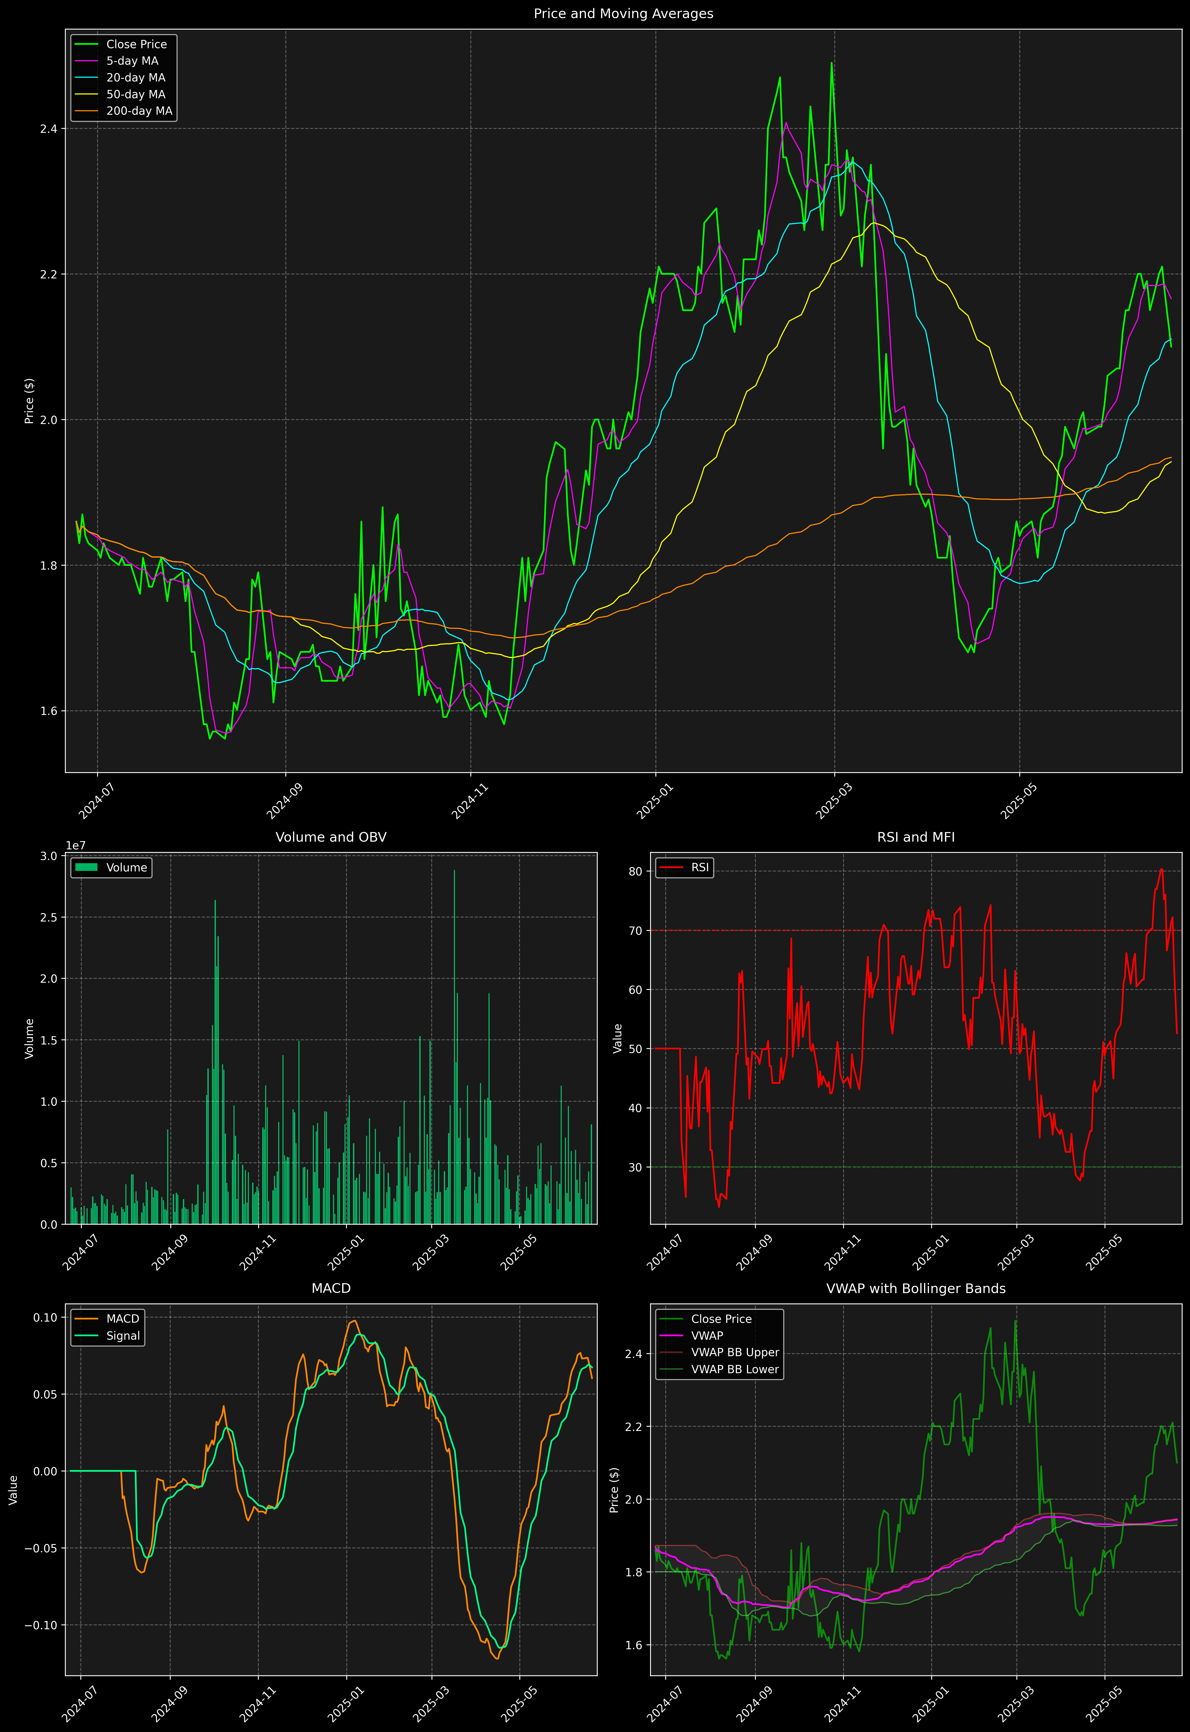Click the 'MACD' chart title
This screenshot has width=1190, height=1732.
click(331, 1289)
